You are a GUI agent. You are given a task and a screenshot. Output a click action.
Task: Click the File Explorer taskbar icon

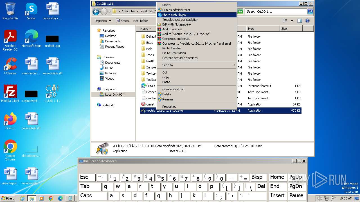point(31,198)
